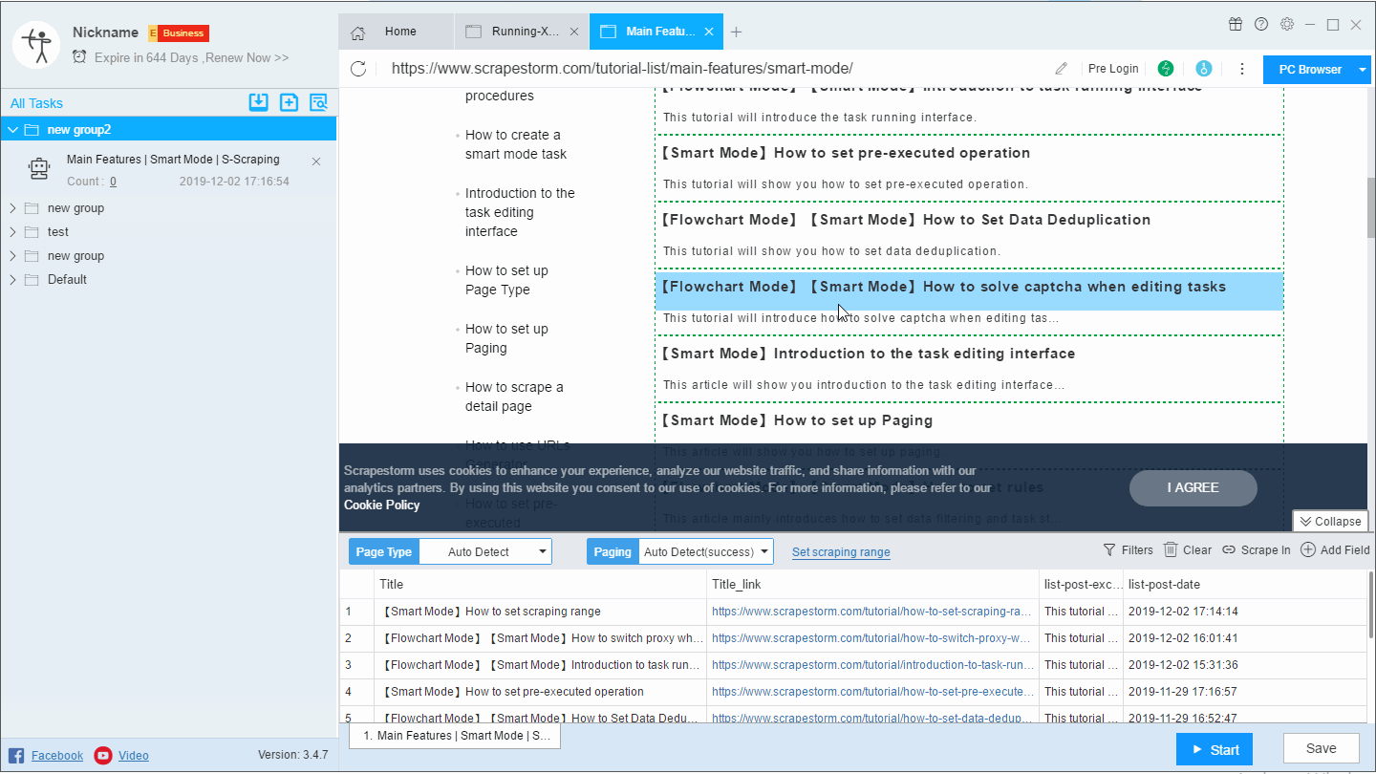The width and height of the screenshot is (1376, 774).
Task: Collapse the new group2 folder chevron
Action: [x=12, y=130]
